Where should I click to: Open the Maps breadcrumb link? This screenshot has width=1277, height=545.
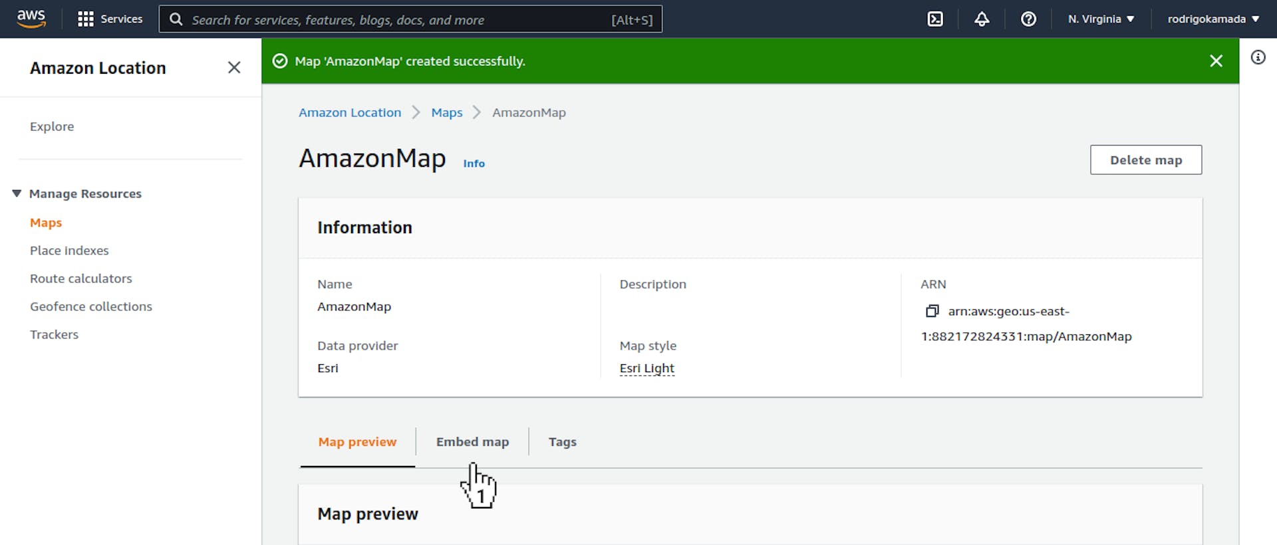click(x=446, y=112)
